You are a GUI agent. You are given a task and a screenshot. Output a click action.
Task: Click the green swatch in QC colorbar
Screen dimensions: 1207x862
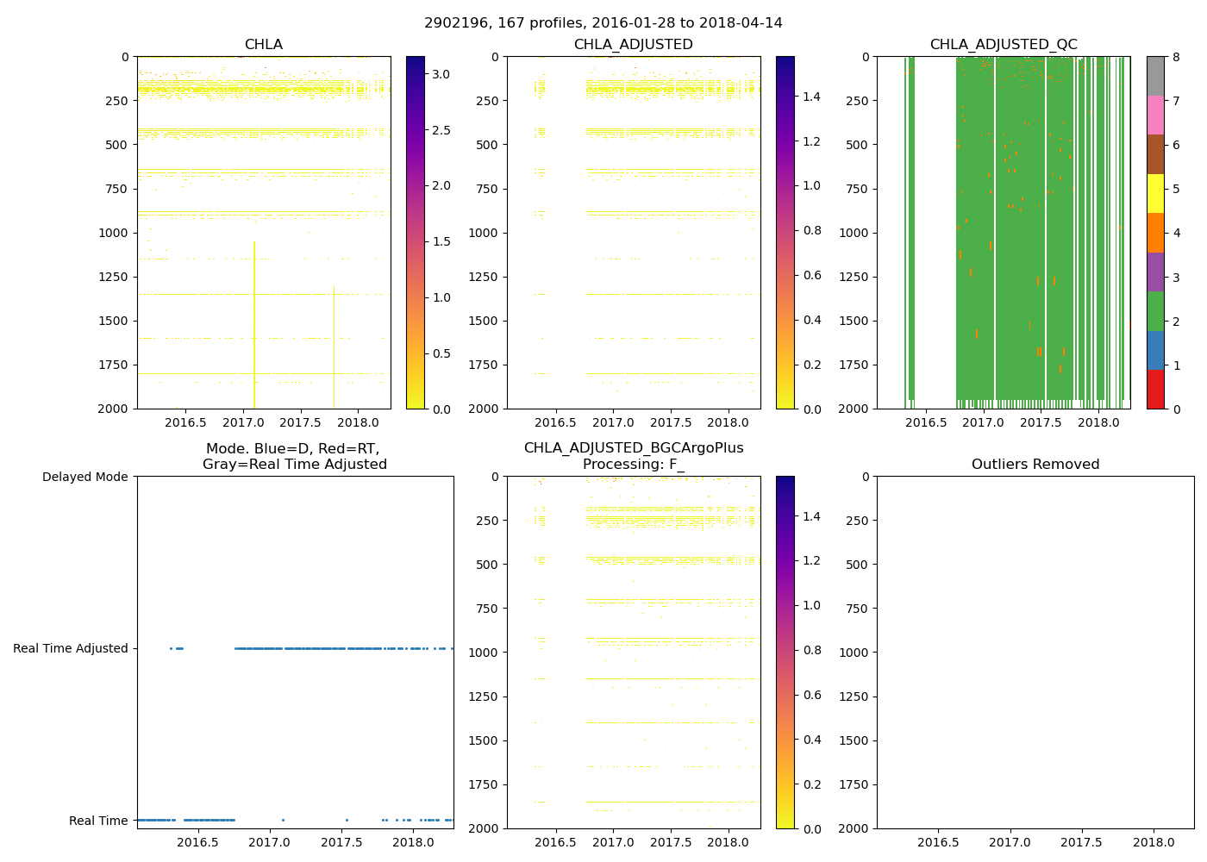pyautogui.click(x=1155, y=311)
